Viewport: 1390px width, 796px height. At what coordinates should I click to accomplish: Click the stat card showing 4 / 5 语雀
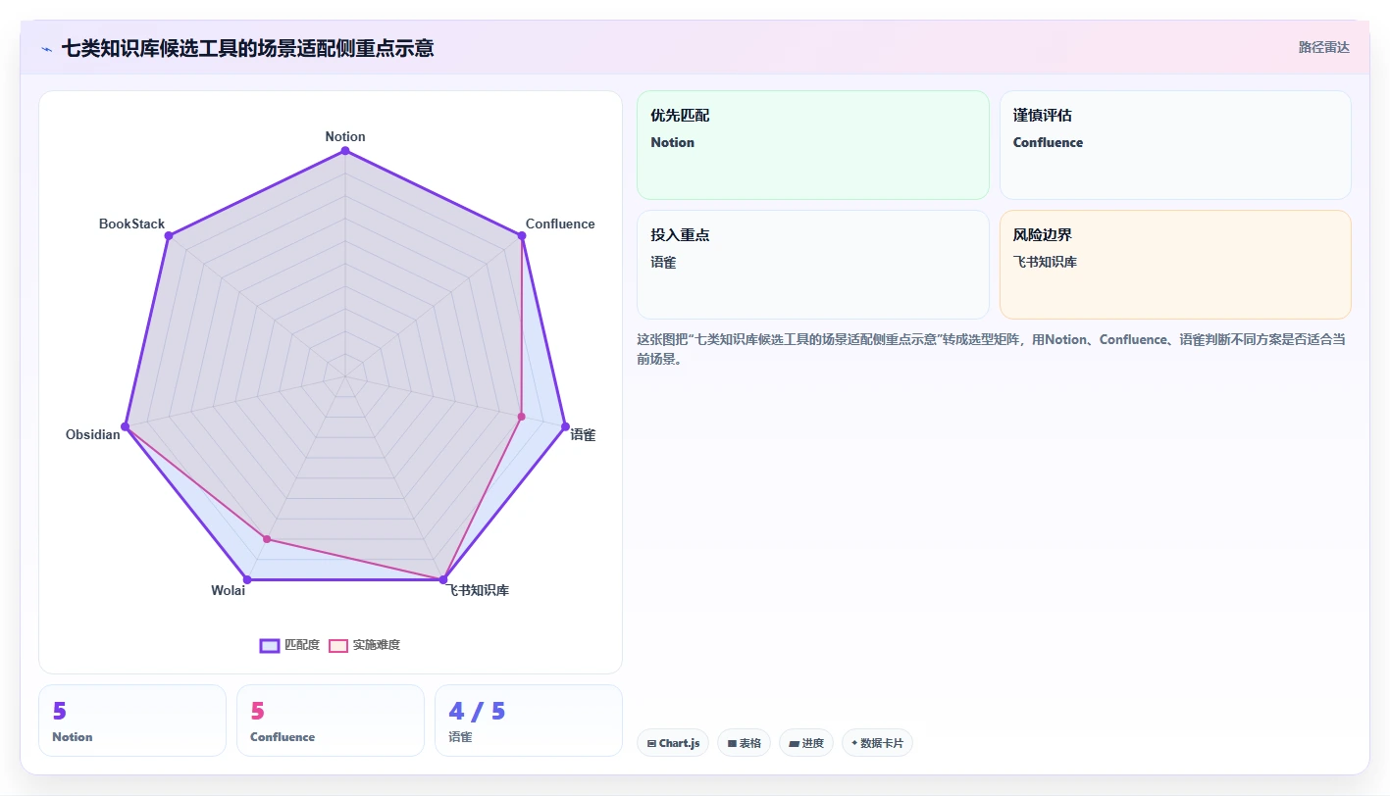[x=529, y=721]
